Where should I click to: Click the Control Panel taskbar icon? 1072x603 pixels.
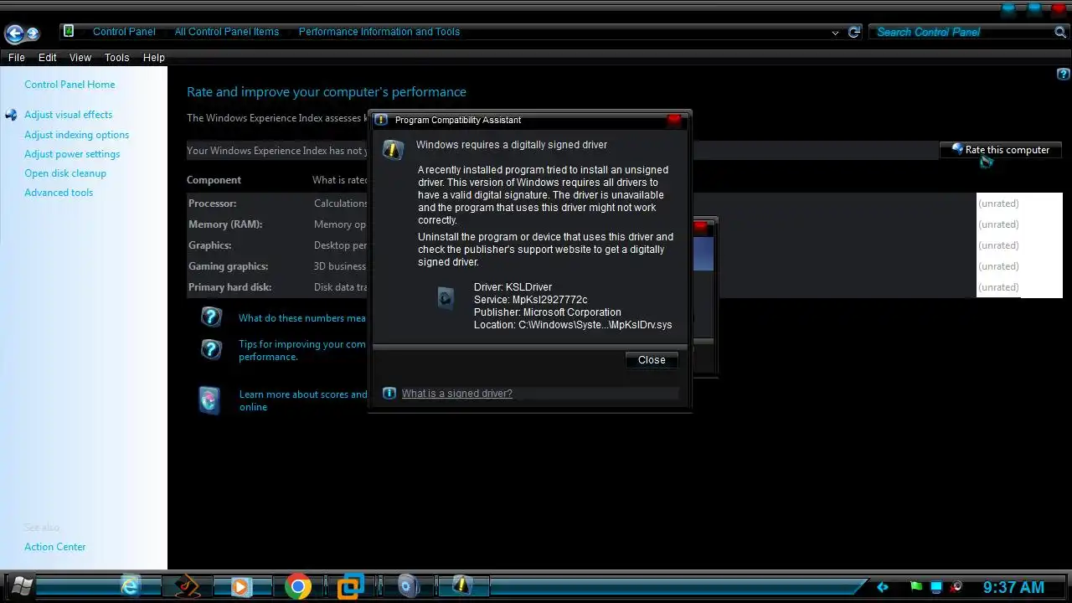(407, 586)
